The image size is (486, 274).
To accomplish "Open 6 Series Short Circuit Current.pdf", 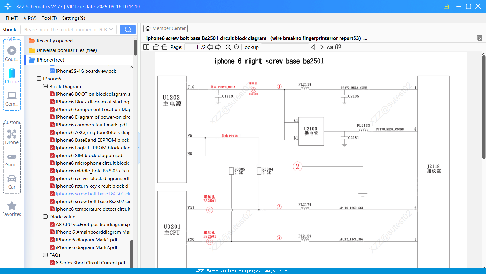I will click(88, 263).
